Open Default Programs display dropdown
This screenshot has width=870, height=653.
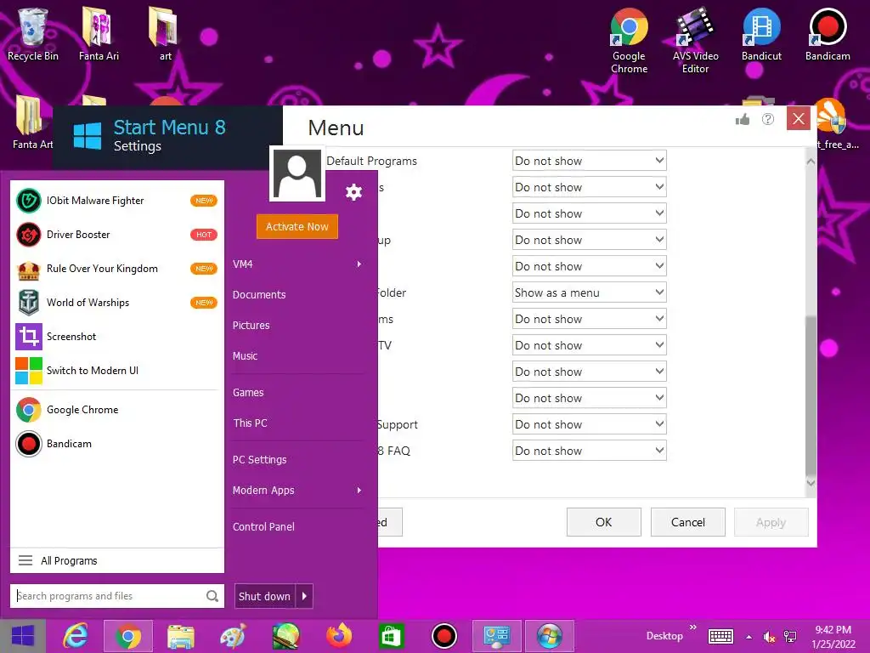(590, 161)
